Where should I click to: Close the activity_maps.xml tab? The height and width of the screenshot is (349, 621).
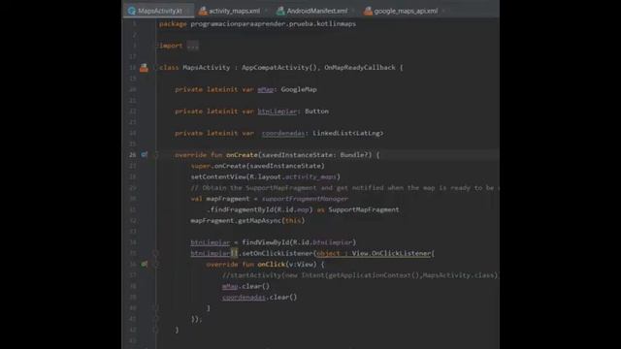tap(266, 11)
